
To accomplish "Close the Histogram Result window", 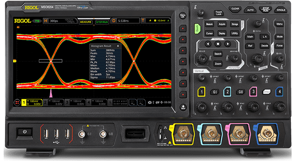I will click(118, 46).
